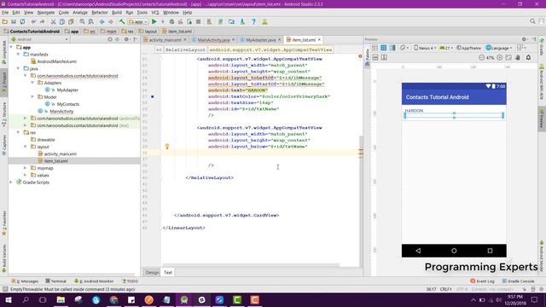Close the item_list.xml editor tab

click(319, 40)
